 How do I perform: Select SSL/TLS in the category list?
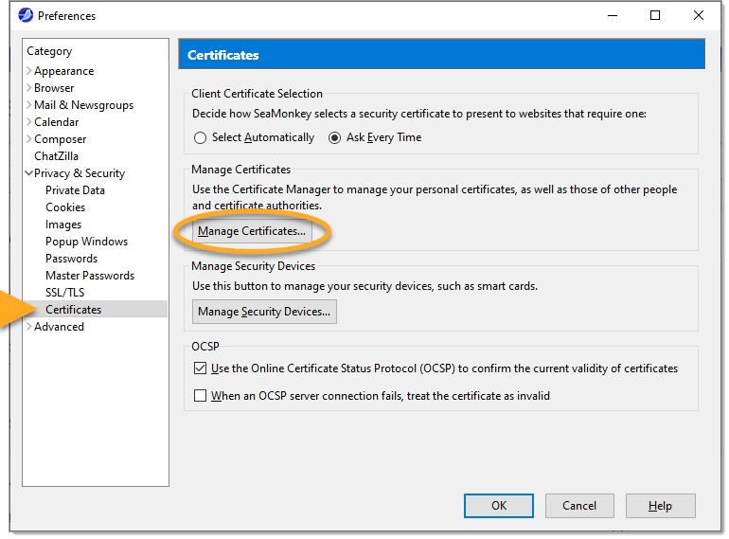64,293
